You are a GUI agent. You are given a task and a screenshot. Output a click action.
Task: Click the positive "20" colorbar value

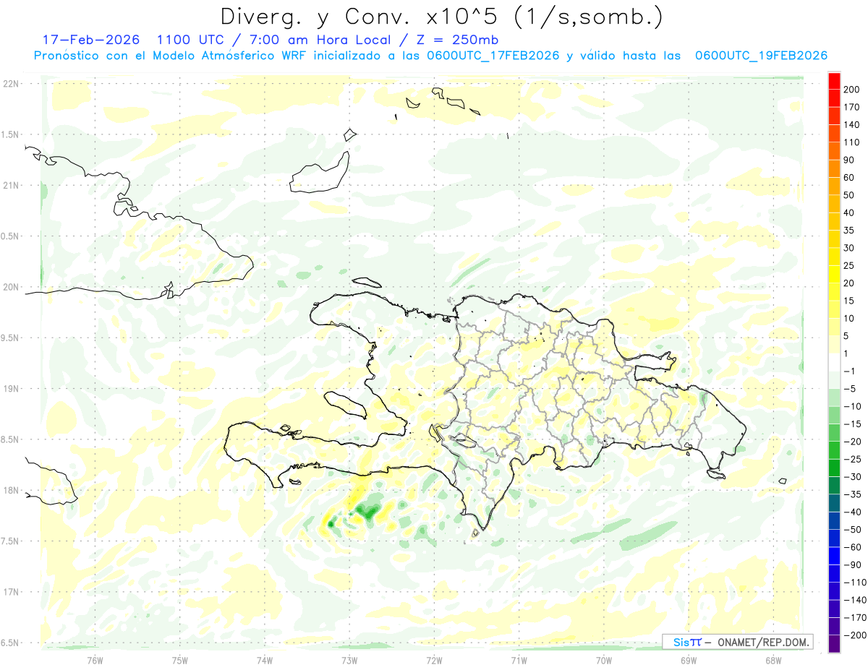pos(849,283)
